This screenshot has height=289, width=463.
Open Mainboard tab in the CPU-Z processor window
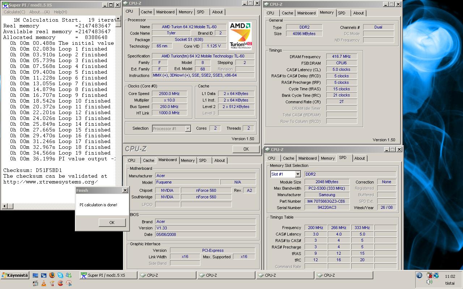165,12
